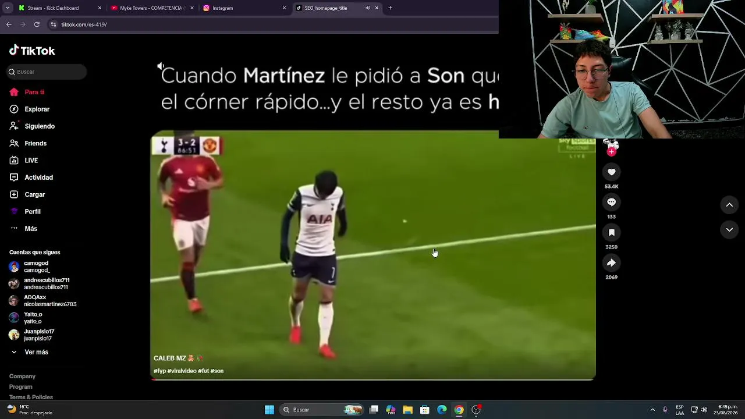Pause the playing TikTok video
This screenshot has height=419, width=745.
coord(372,255)
